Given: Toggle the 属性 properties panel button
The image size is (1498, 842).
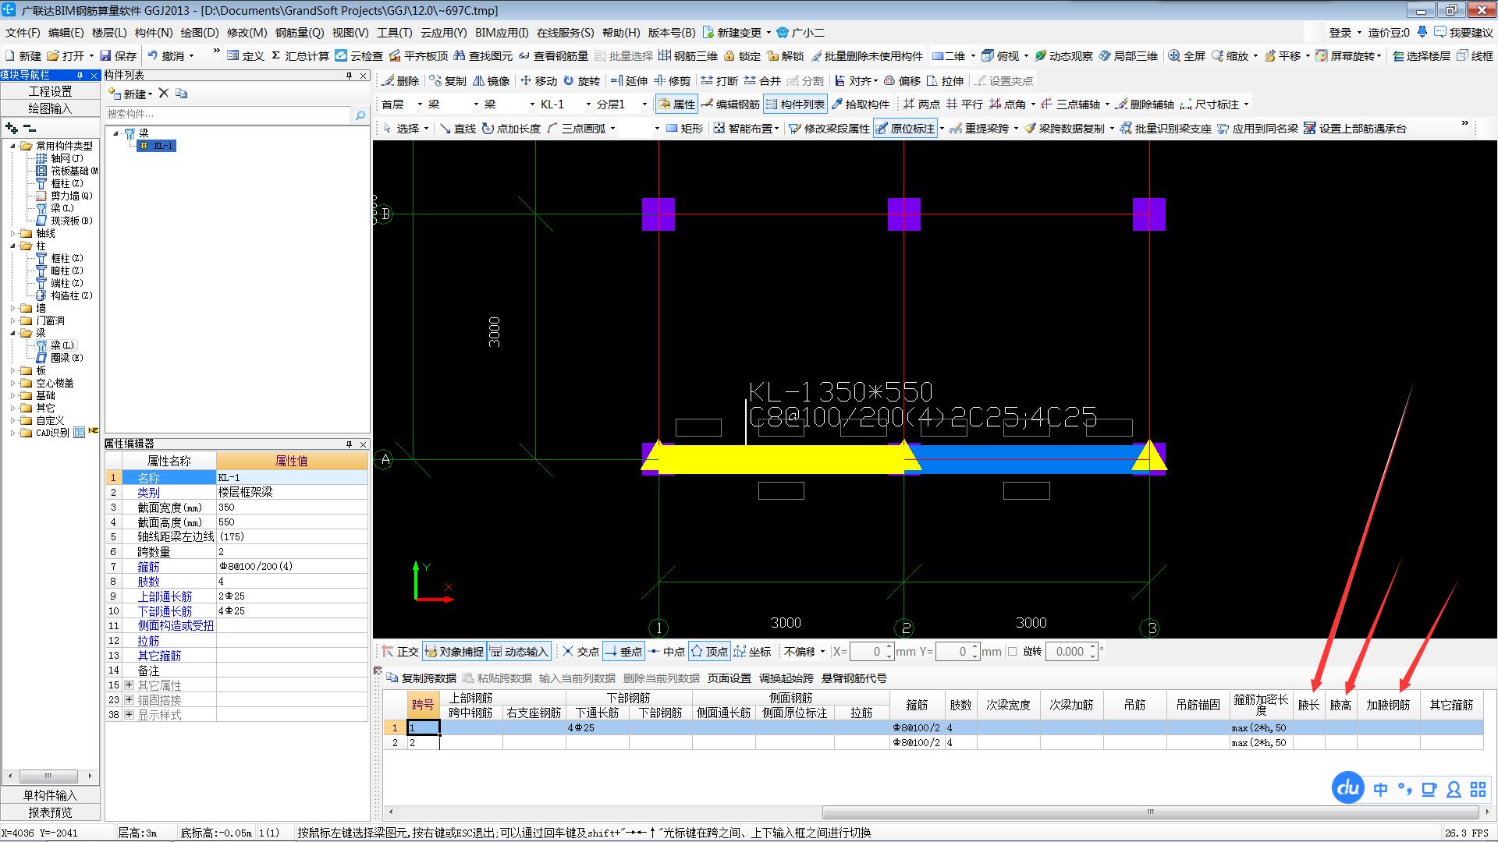Looking at the screenshot, I should click(676, 104).
